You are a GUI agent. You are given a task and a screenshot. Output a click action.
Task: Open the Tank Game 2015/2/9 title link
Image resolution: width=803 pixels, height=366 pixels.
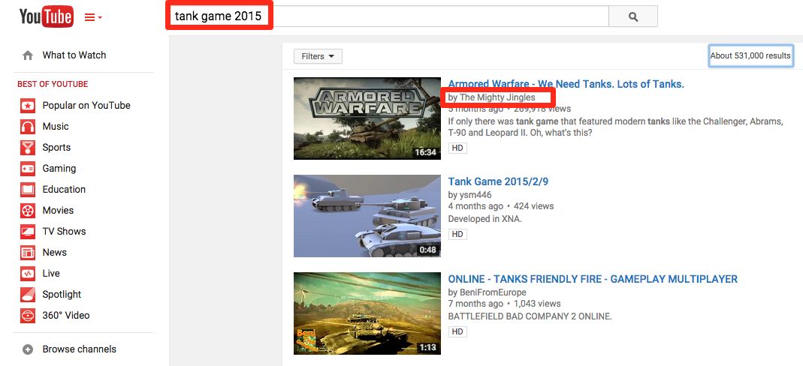498,181
